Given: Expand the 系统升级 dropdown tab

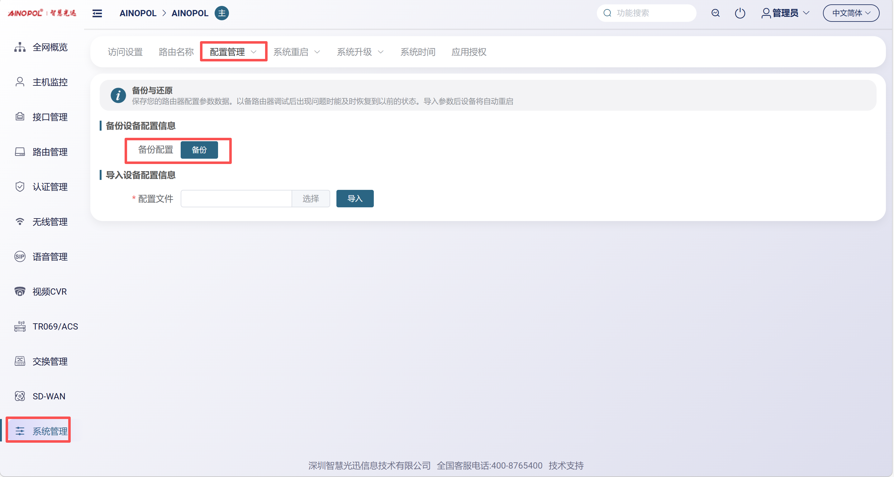Looking at the screenshot, I should [x=360, y=52].
